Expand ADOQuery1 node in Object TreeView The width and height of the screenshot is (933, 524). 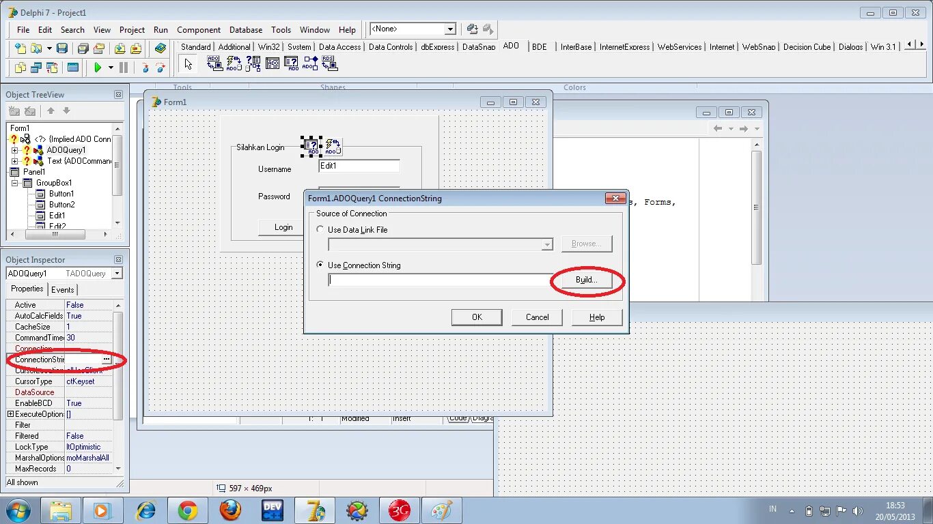point(14,150)
